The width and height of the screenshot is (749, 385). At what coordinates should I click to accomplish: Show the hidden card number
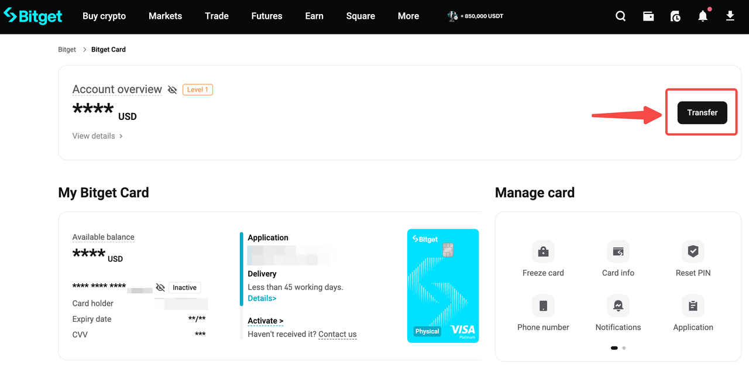click(160, 287)
